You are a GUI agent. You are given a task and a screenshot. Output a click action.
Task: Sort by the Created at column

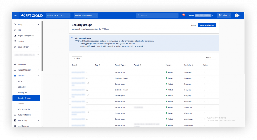pos(192,65)
